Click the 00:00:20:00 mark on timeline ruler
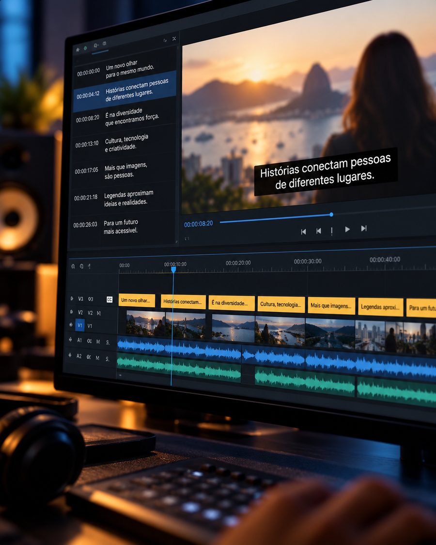The width and height of the screenshot is (436, 545). pyautogui.click(x=238, y=263)
